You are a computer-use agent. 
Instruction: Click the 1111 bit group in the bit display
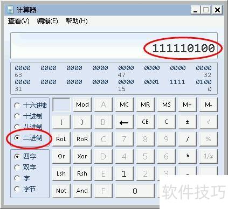click(x=177, y=82)
